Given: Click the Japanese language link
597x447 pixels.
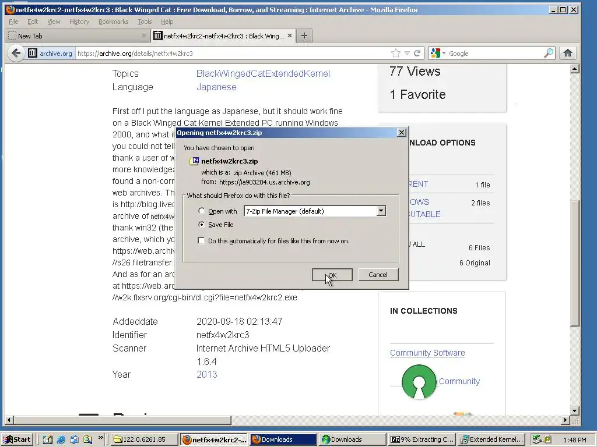Looking at the screenshot, I should coord(216,87).
